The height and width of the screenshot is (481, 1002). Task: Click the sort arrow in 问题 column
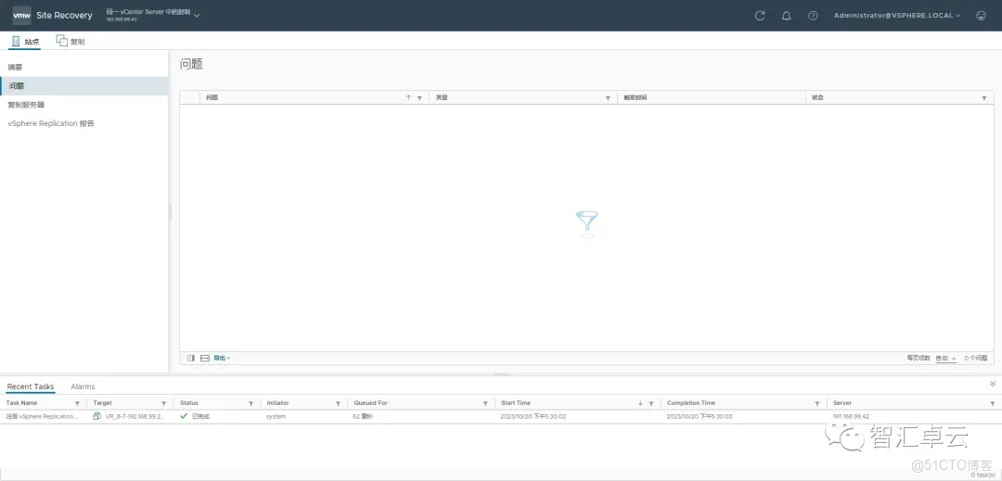pyautogui.click(x=408, y=97)
